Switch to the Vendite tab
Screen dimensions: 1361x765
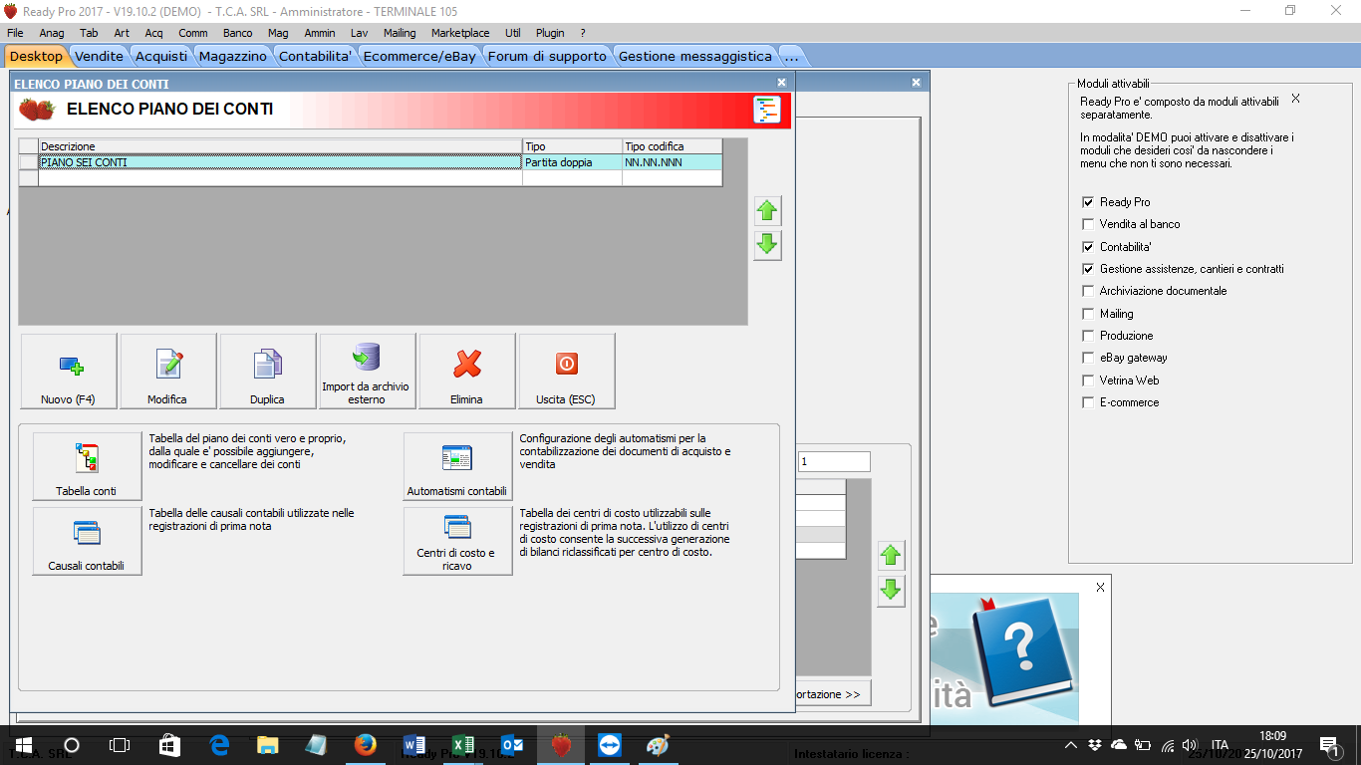pos(100,56)
